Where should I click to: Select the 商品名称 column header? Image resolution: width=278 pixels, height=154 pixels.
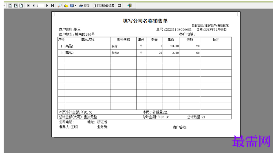pos(88,40)
